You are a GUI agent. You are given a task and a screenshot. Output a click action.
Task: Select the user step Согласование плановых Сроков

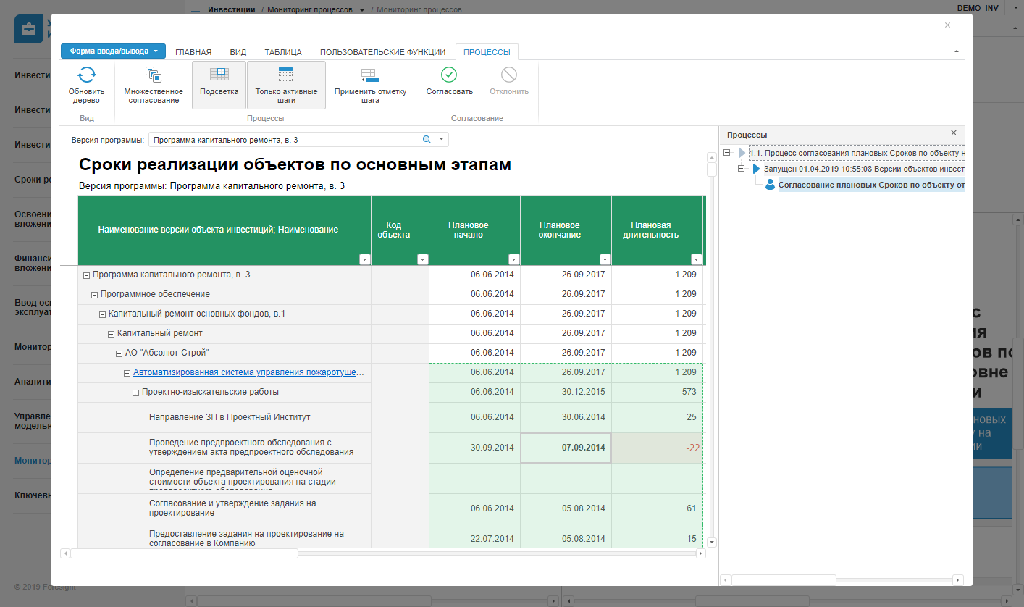869,185
